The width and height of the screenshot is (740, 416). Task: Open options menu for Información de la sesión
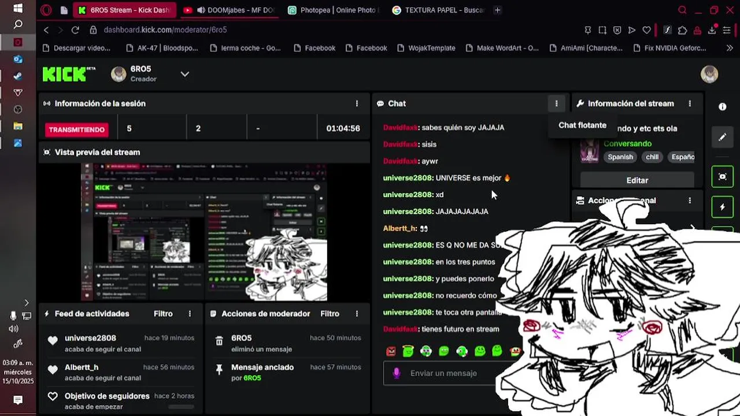tap(357, 103)
